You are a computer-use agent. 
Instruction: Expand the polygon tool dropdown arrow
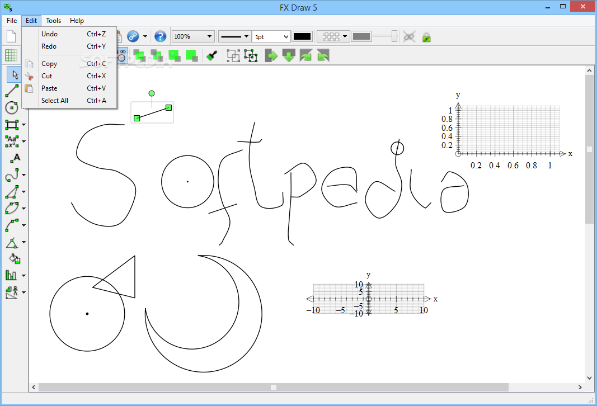[23, 192]
